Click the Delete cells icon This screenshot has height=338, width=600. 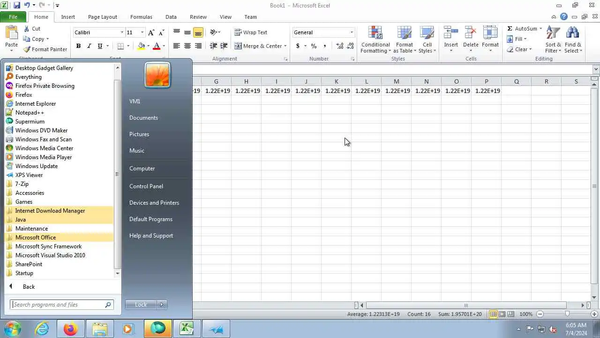pyautogui.click(x=471, y=33)
